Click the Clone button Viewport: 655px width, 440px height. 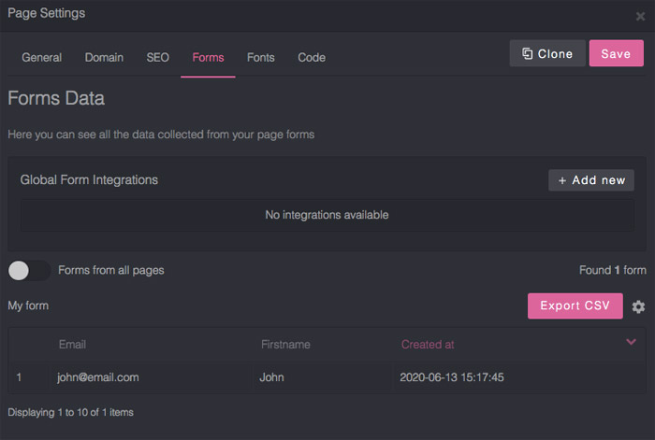547,53
